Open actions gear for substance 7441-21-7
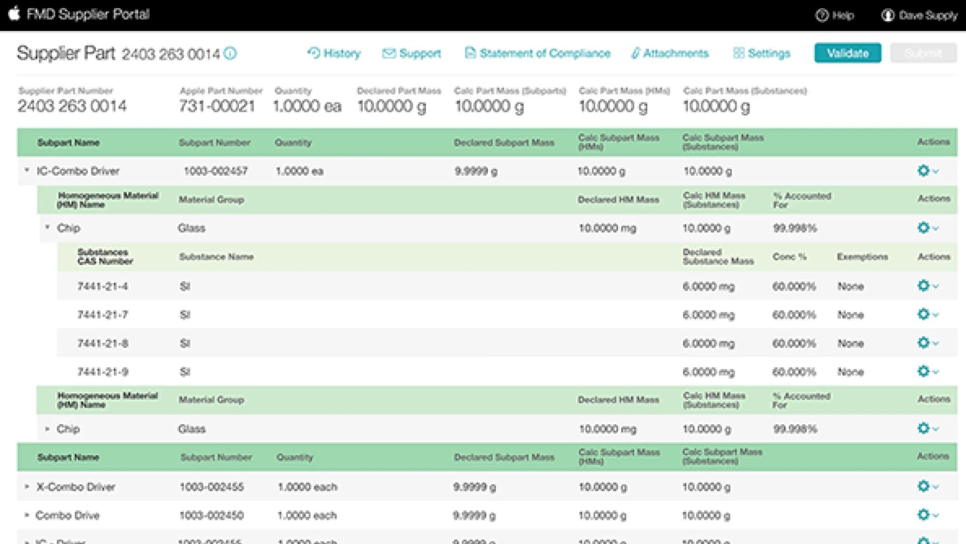 click(927, 314)
